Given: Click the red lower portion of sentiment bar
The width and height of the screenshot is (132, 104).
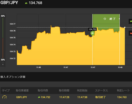Looking at the screenshot, I should (3, 48).
